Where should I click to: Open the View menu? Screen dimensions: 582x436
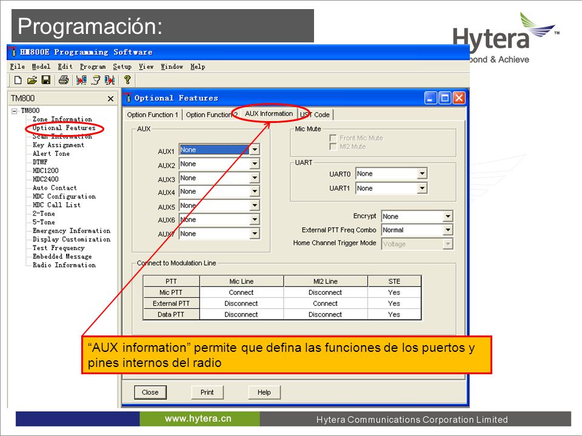tap(146, 67)
